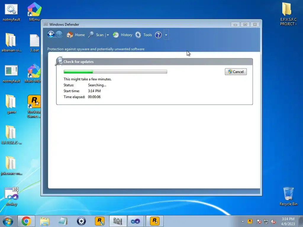The height and width of the screenshot is (227, 303).
Task: Click the blue Help question mark icon
Action: point(158,35)
